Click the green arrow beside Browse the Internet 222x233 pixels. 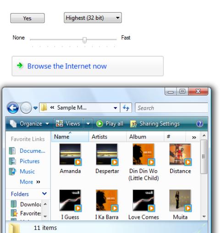coord(20,66)
